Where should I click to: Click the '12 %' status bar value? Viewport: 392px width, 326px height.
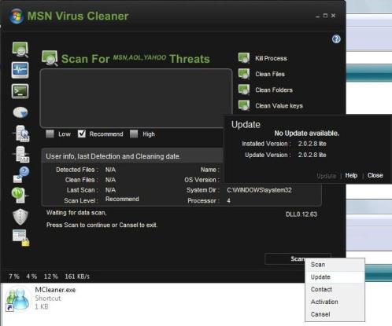coord(51,277)
